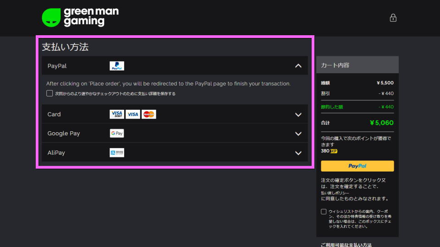Open the Green Man Gaming logo homepage

point(80,17)
